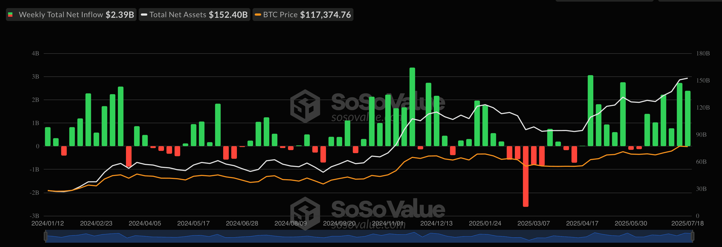
Task: Select the 2024/05/17 date axis label
Action: click(x=193, y=223)
